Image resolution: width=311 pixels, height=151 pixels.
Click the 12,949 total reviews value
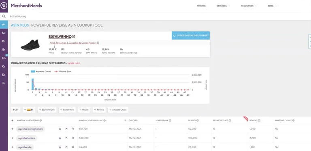click(x=105, y=49)
